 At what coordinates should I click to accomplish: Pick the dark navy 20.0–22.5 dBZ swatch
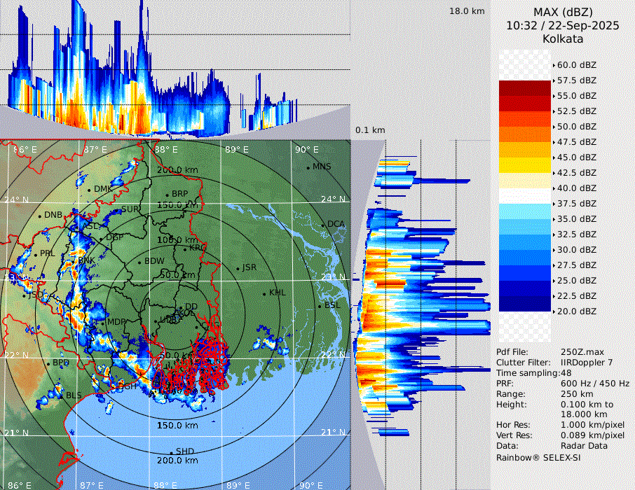524,304
